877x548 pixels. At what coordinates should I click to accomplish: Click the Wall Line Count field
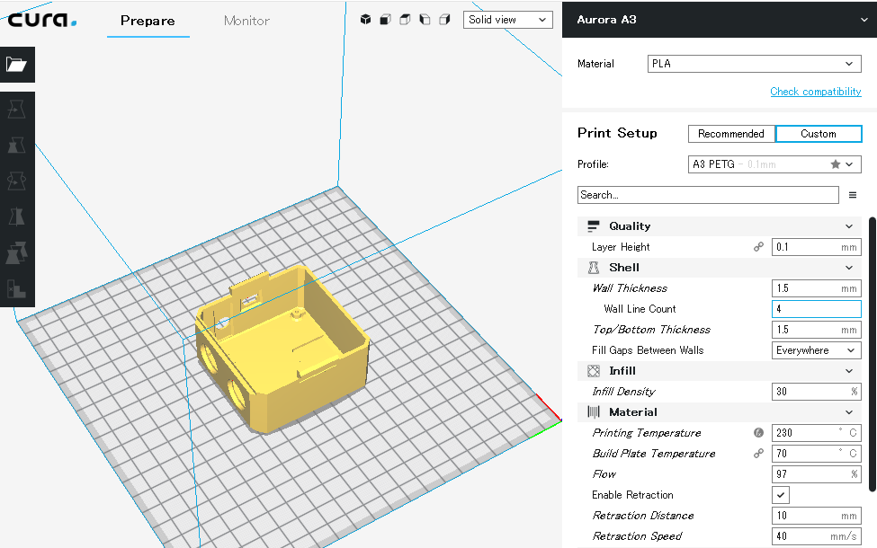816,309
